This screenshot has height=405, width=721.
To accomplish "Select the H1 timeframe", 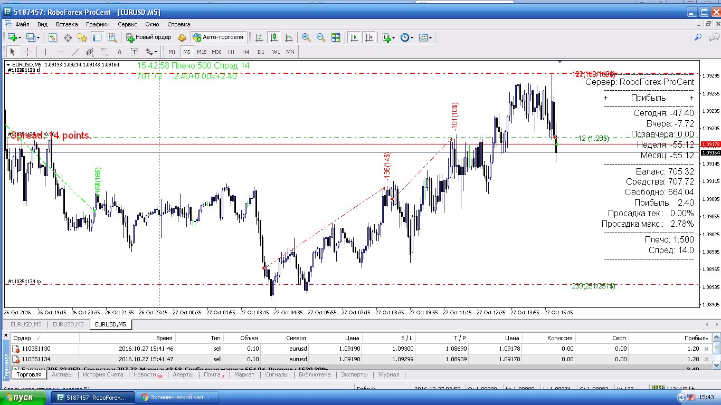I will pos(231,52).
